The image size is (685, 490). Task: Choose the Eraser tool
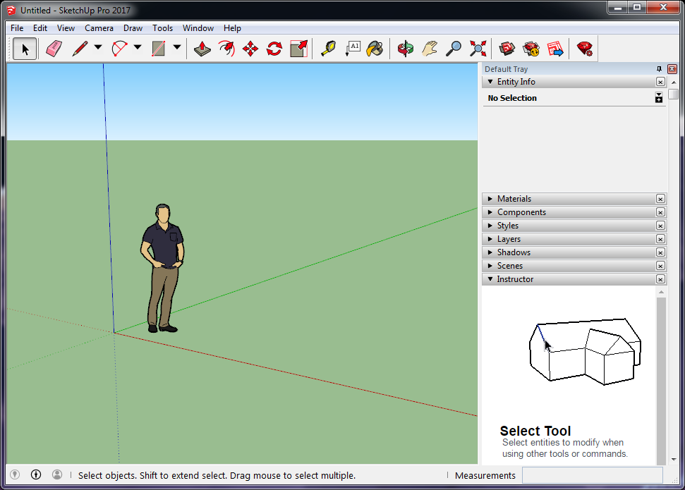[x=54, y=49]
